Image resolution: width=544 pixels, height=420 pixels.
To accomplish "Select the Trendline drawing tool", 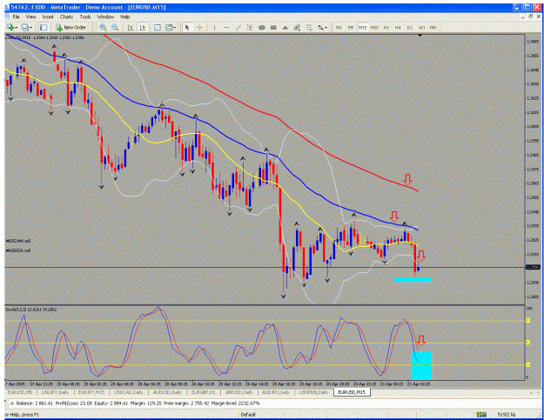I will [238, 27].
